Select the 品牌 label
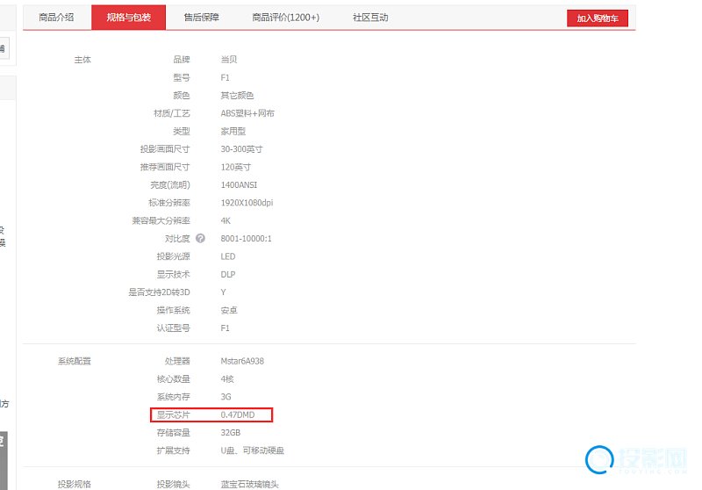Viewport: 702px width, 490px height. (182, 60)
